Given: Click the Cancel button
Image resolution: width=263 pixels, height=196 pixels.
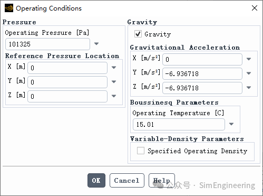Looking at the screenshot, I should coord(127,180).
